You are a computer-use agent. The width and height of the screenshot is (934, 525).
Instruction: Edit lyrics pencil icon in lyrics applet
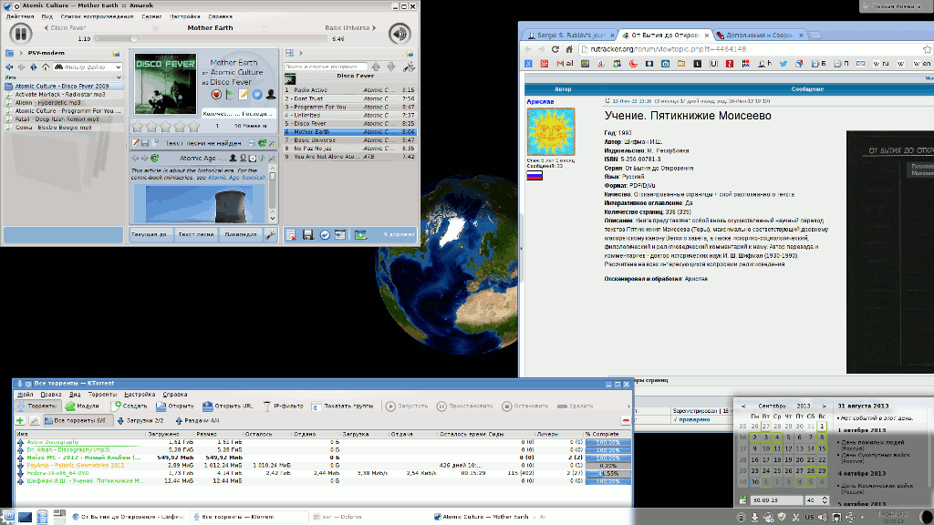[136, 143]
